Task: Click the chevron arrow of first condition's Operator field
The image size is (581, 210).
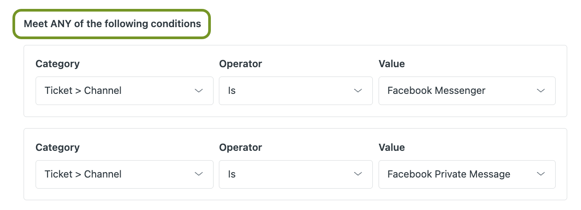Action: (x=358, y=91)
